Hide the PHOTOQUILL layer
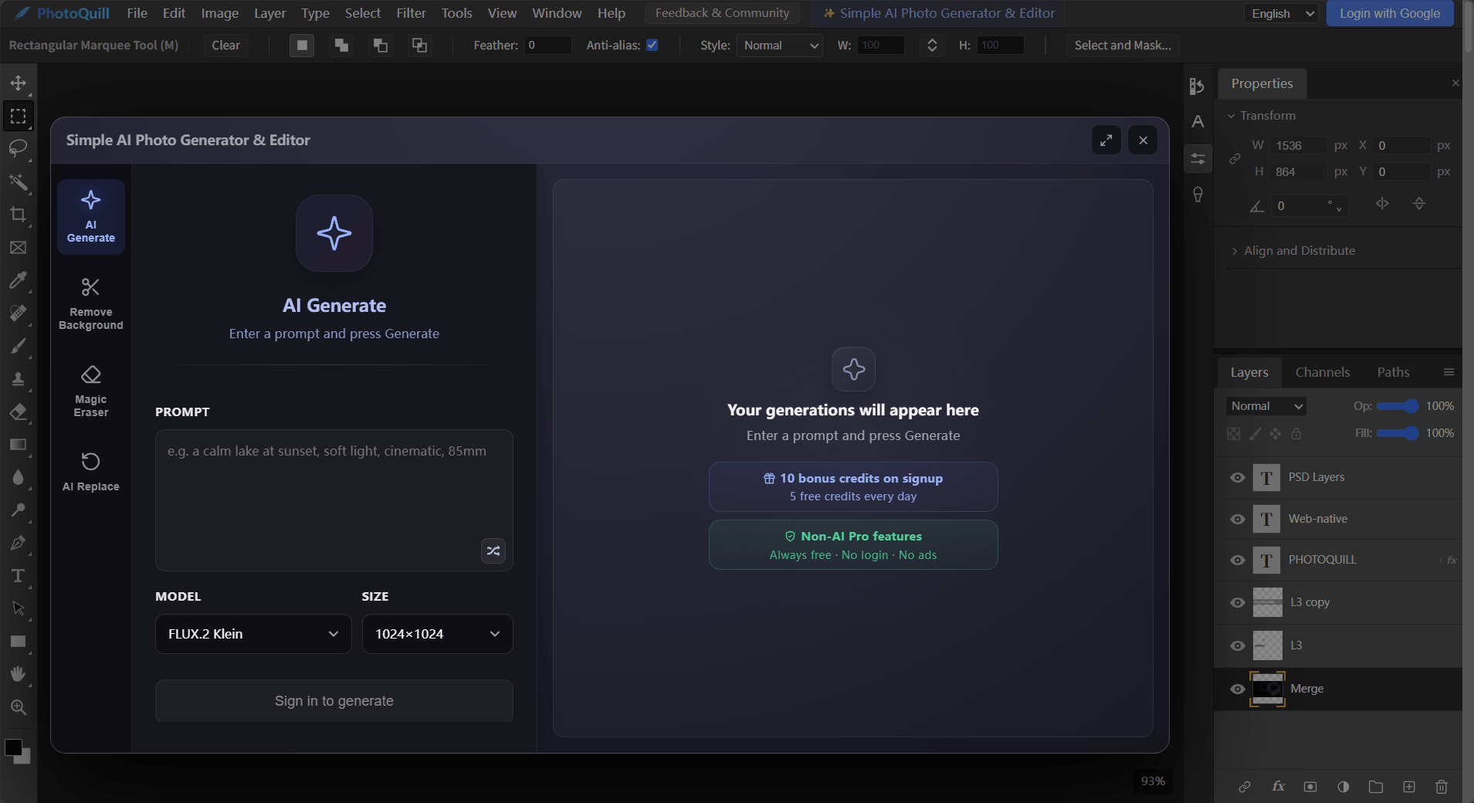Image resolution: width=1474 pixels, height=803 pixels. 1238,560
